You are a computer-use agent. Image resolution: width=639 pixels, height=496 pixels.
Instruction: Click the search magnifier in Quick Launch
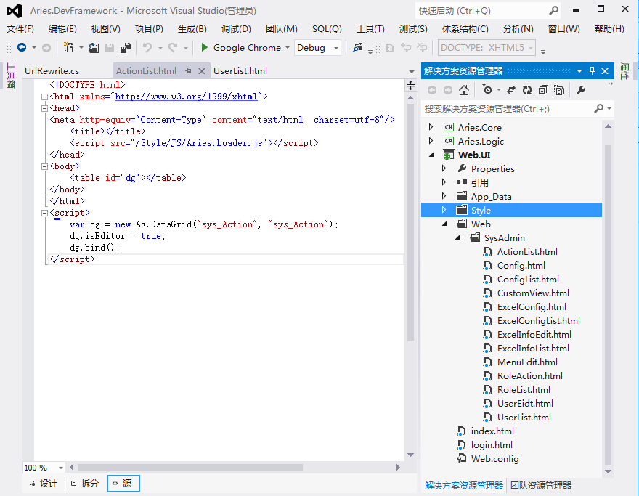(x=553, y=11)
